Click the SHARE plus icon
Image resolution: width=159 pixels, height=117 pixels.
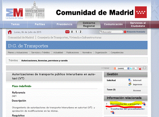point(115,69)
